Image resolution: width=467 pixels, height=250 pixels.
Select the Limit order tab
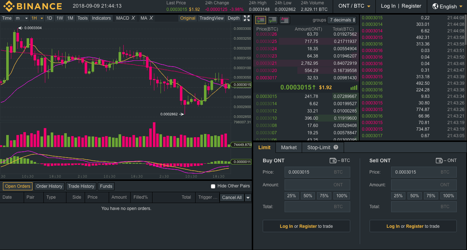click(x=265, y=147)
